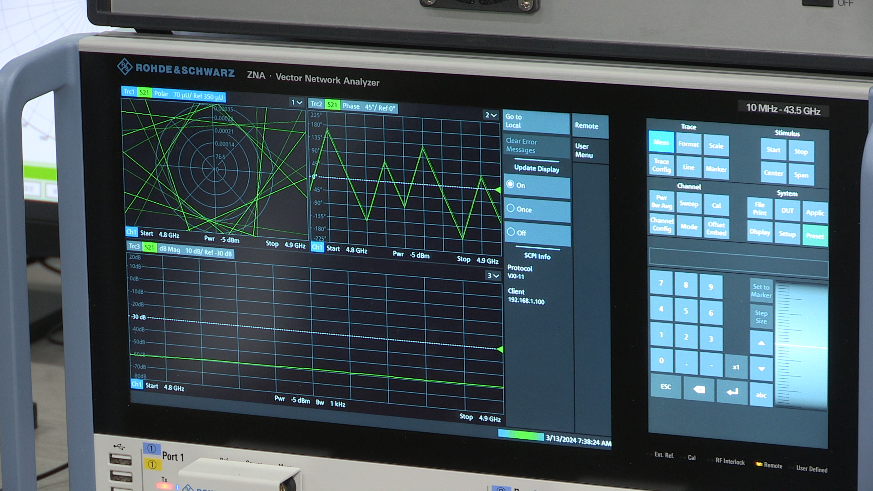This screenshot has width=873, height=491.
Task: Open the channel Mode settings
Action: [689, 226]
